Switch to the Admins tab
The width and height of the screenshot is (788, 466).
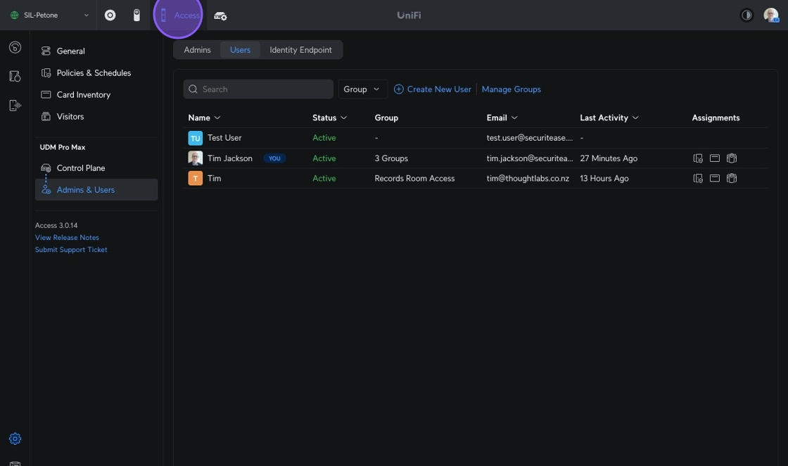[197, 50]
